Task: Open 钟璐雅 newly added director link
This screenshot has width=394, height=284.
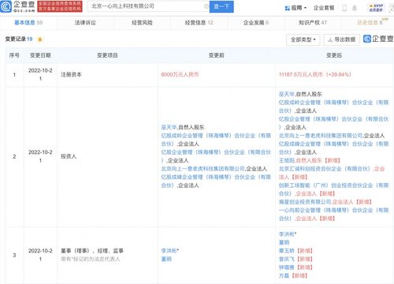Action: point(287,267)
